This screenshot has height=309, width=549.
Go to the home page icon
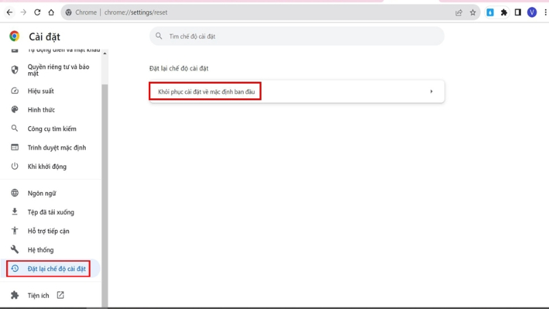[51, 12]
